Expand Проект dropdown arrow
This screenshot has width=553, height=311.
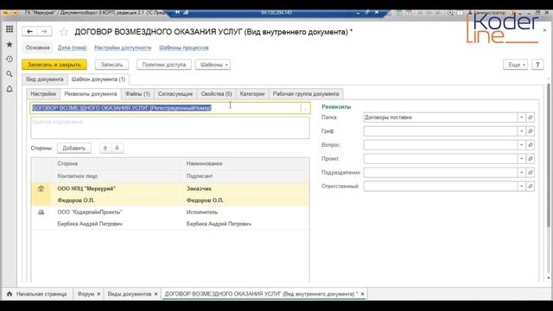(x=521, y=159)
